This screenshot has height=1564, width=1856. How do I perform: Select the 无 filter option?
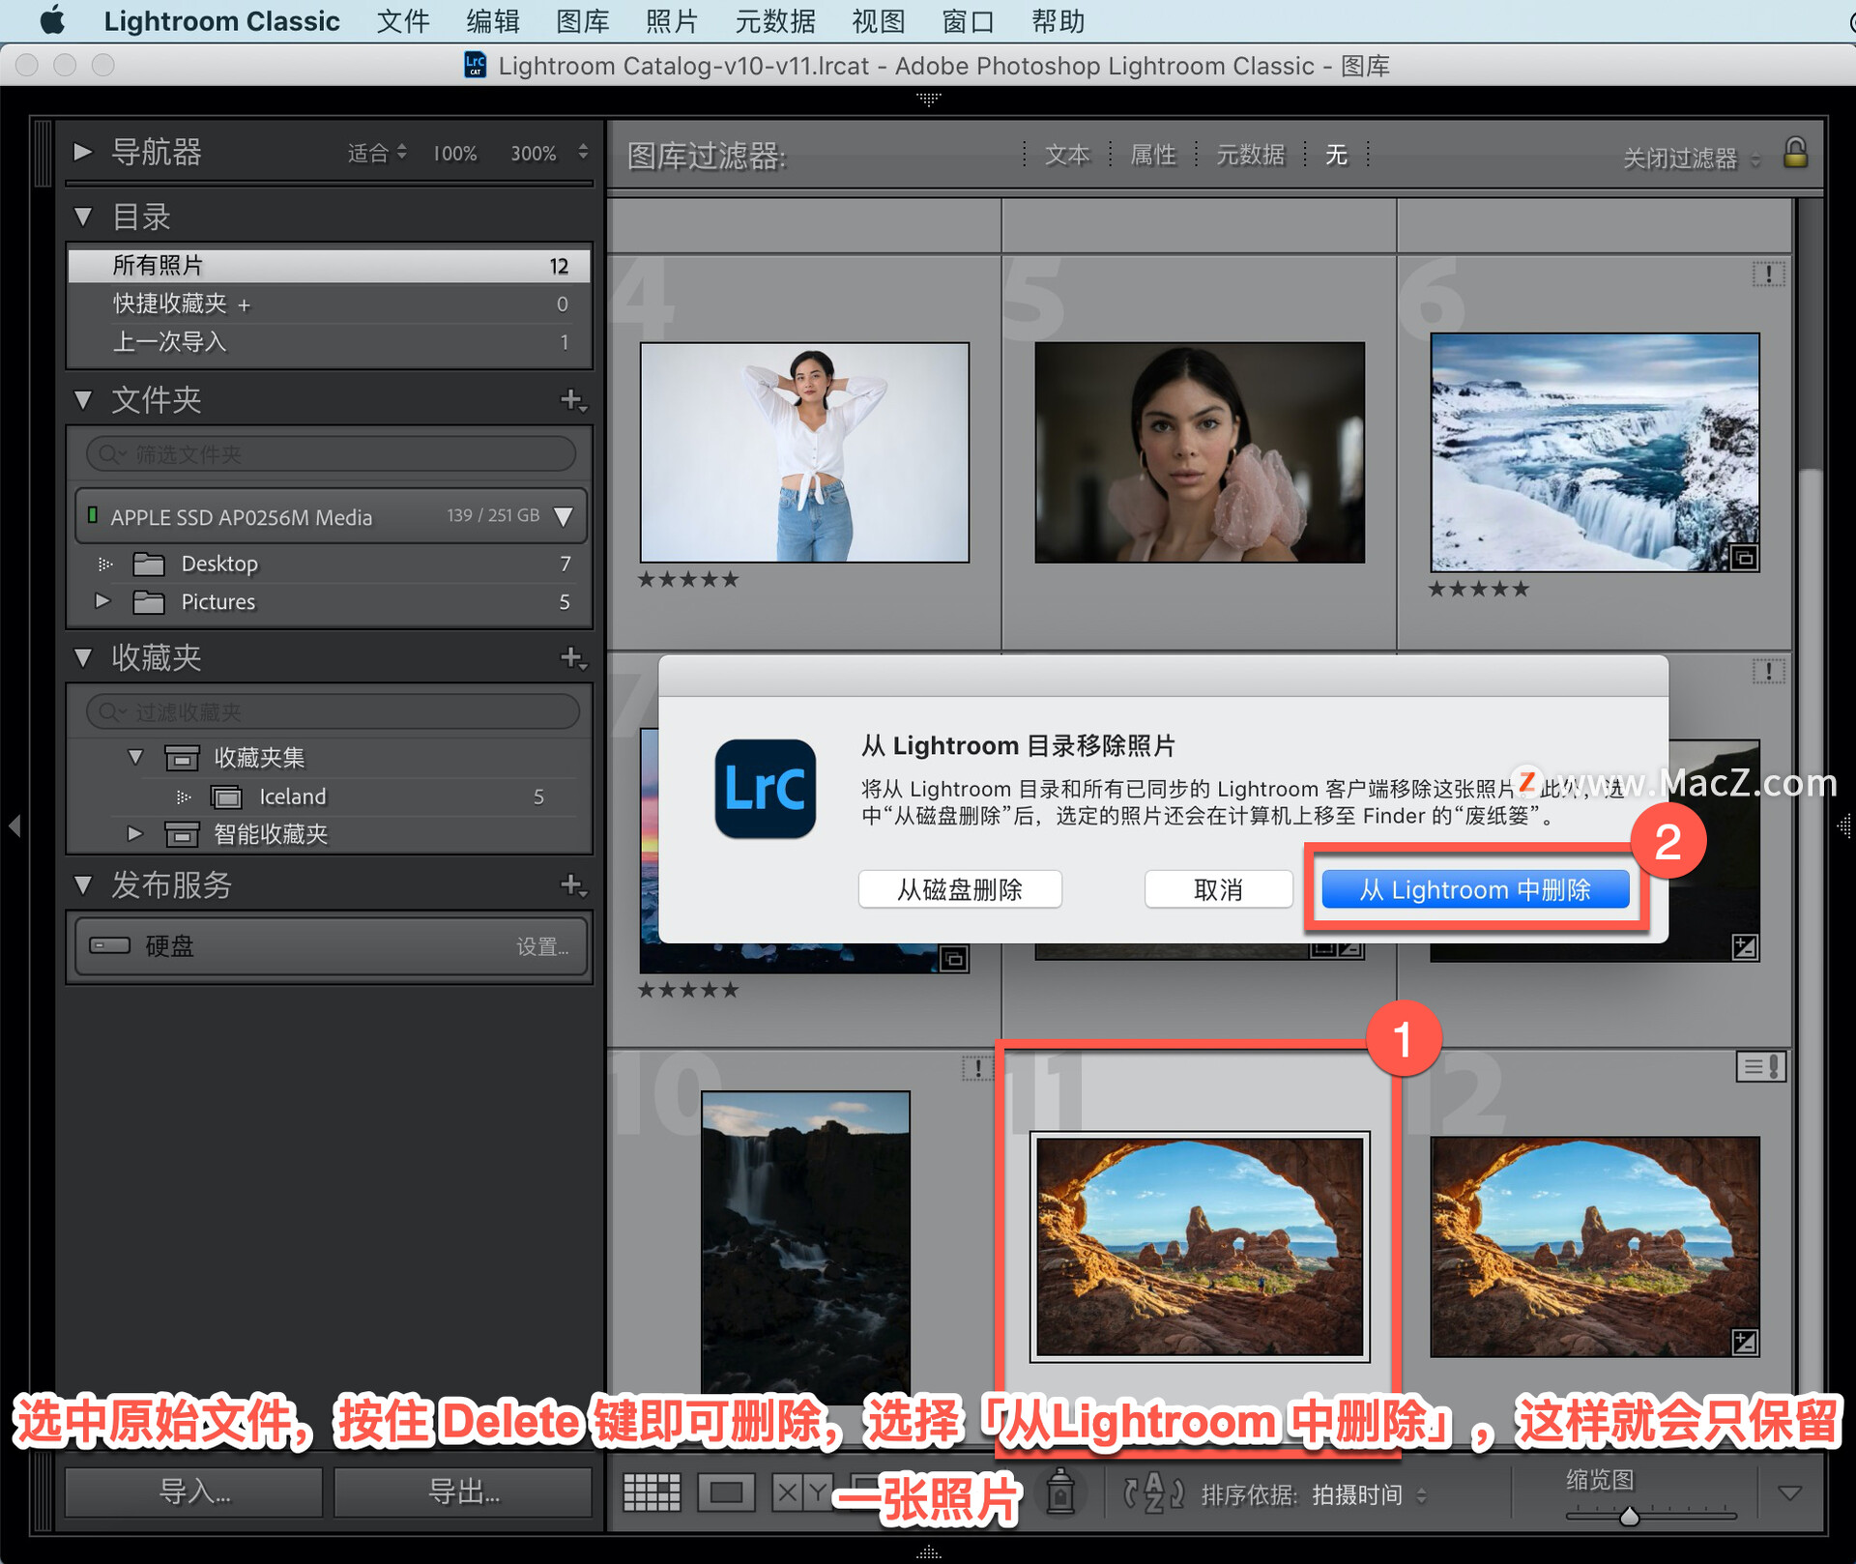pyautogui.click(x=1336, y=155)
